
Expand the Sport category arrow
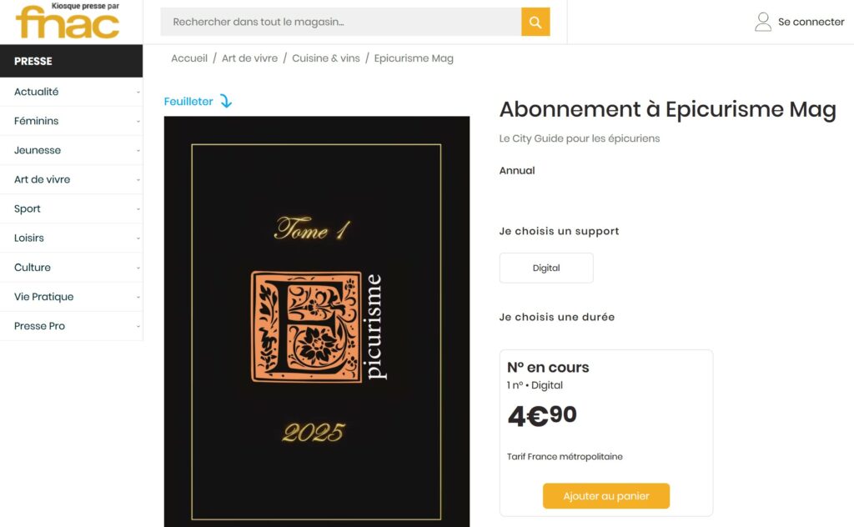click(138, 208)
